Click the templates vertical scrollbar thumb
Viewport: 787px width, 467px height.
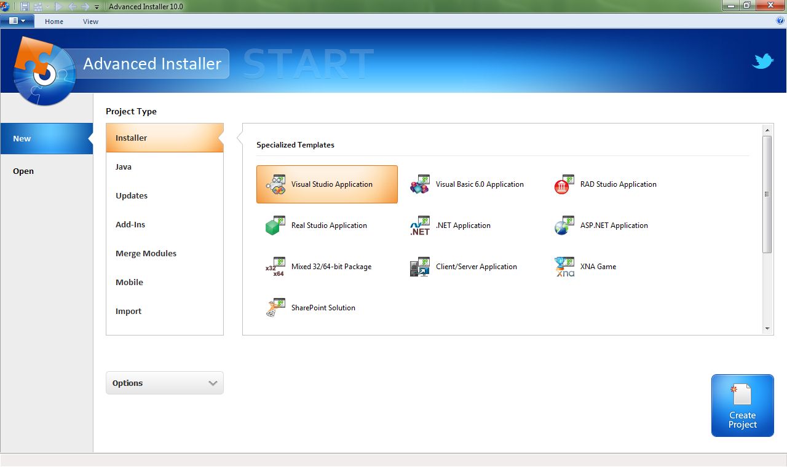[x=767, y=194]
